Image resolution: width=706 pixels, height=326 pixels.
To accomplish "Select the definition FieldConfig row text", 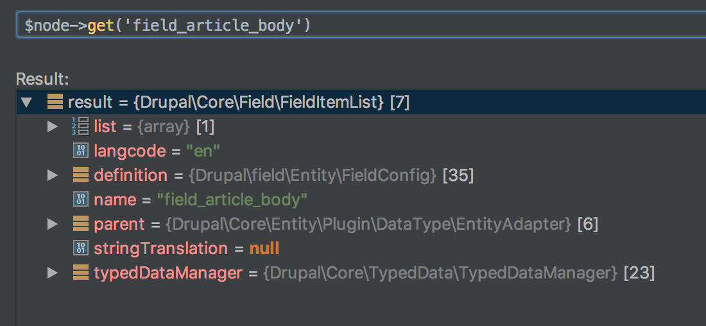I will (x=284, y=176).
